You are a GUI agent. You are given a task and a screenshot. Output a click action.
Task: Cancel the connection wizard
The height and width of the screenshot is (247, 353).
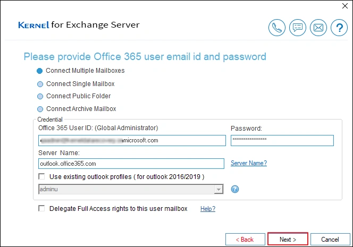330,240
